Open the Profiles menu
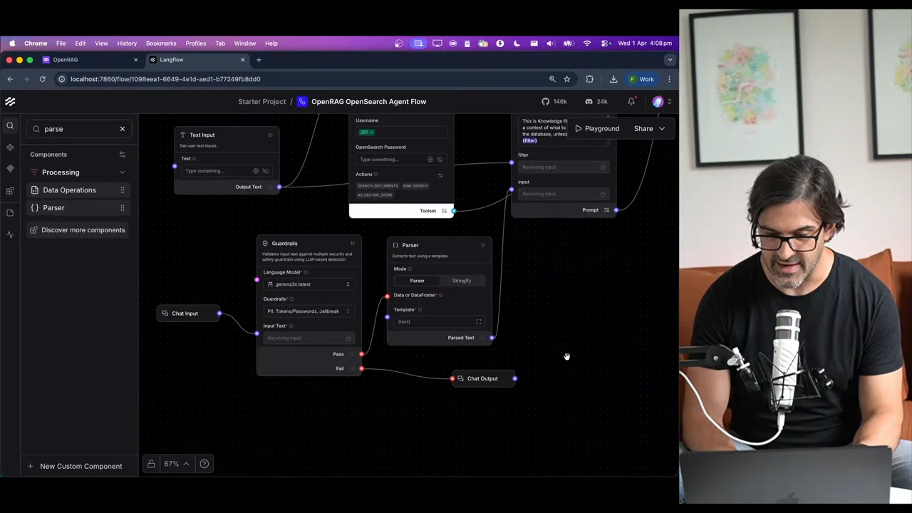The height and width of the screenshot is (513, 912). pyautogui.click(x=195, y=43)
